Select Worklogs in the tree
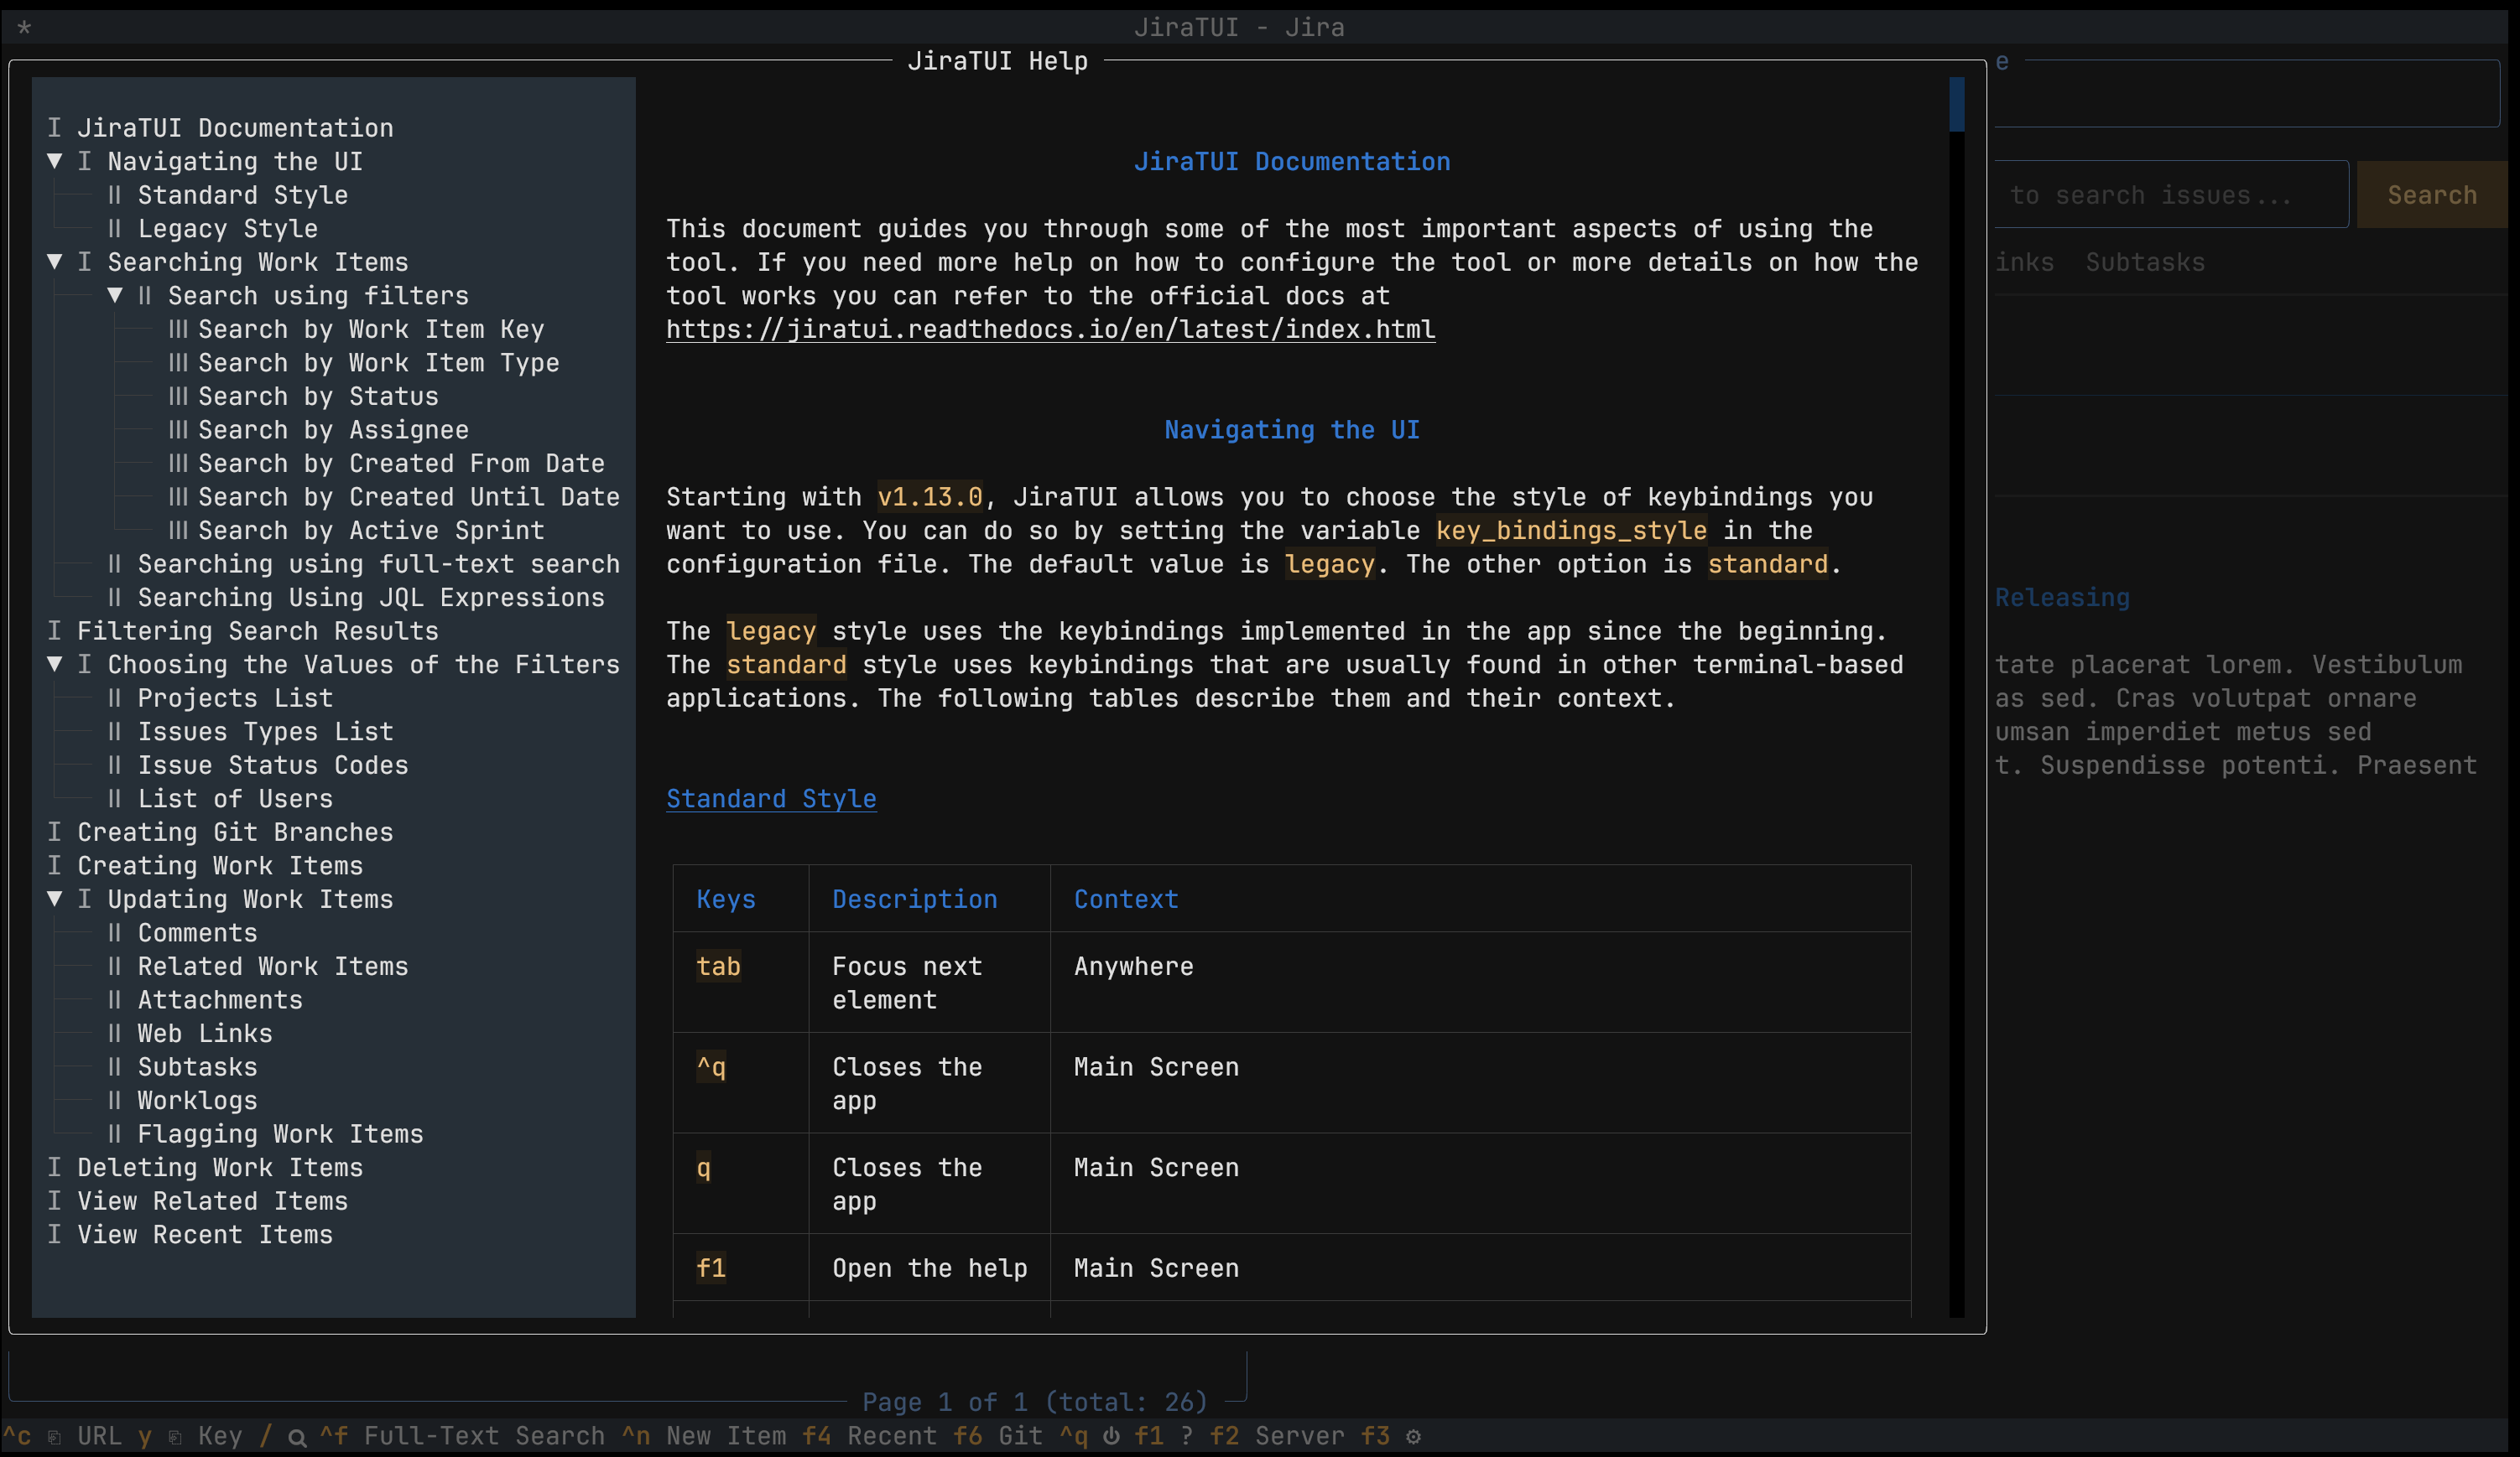Image resolution: width=2520 pixels, height=1457 pixels. point(198,1100)
